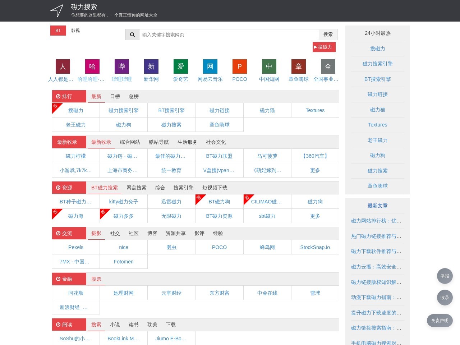Image resolution: width=460 pixels, height=345 pixels.
Task: Open the 搜索引擎 tab in 资源
Action: pyautogui.click(x=184, y=188)
